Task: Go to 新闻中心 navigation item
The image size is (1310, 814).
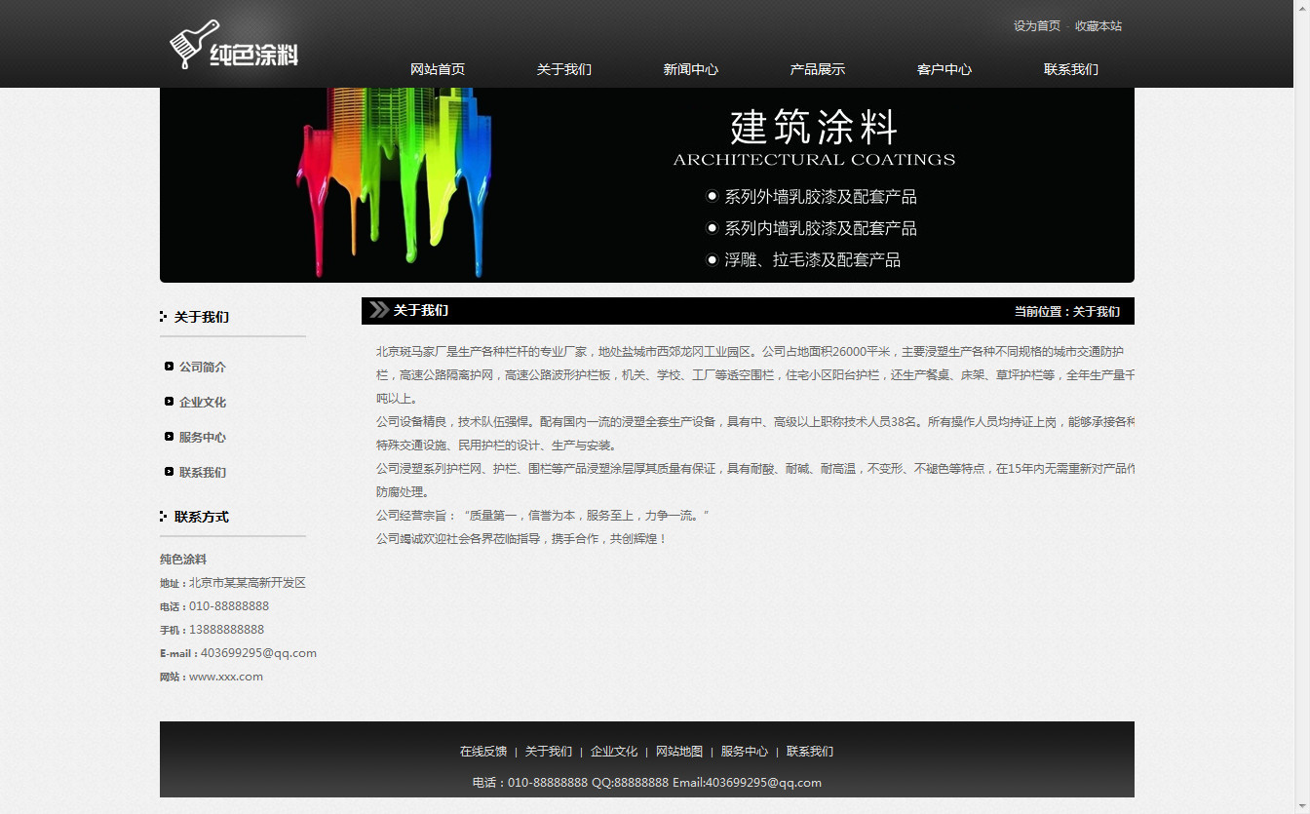Action: point(690,69)
